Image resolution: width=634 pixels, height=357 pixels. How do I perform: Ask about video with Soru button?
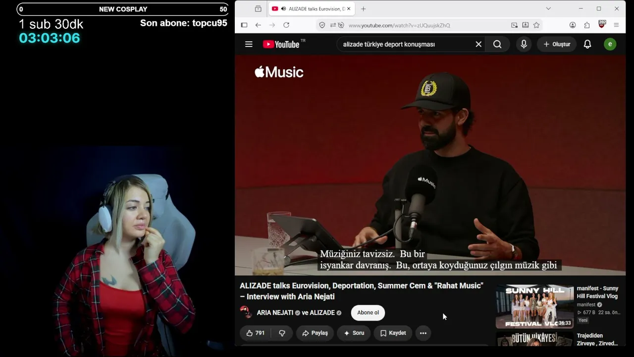point(354,333)
